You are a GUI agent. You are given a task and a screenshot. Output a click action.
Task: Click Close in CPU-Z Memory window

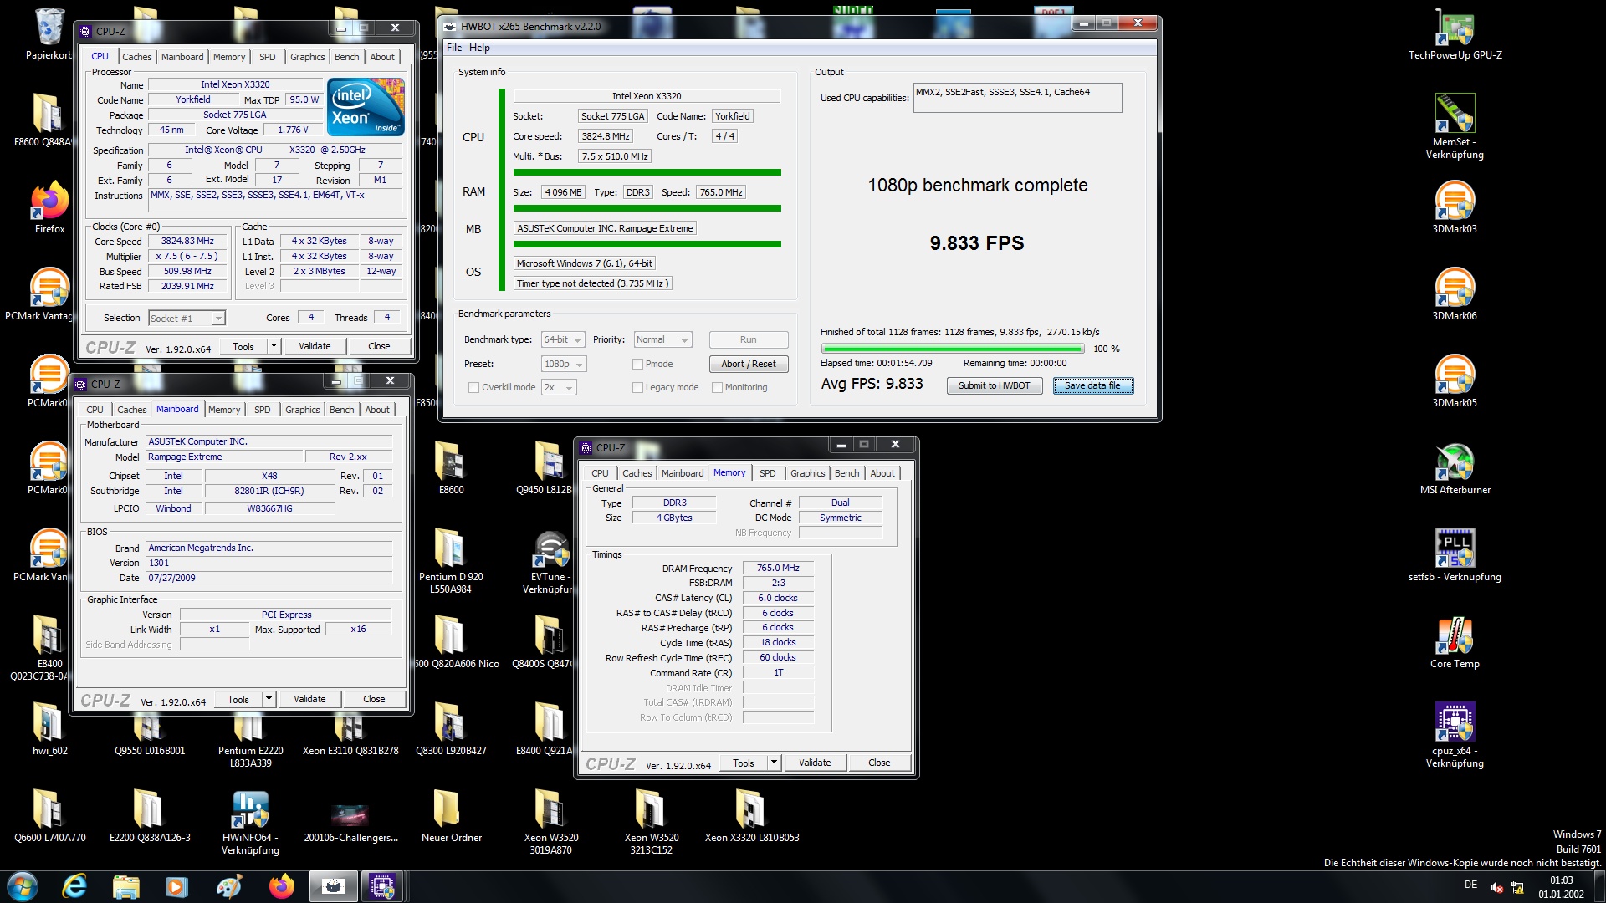pos(879,763)
